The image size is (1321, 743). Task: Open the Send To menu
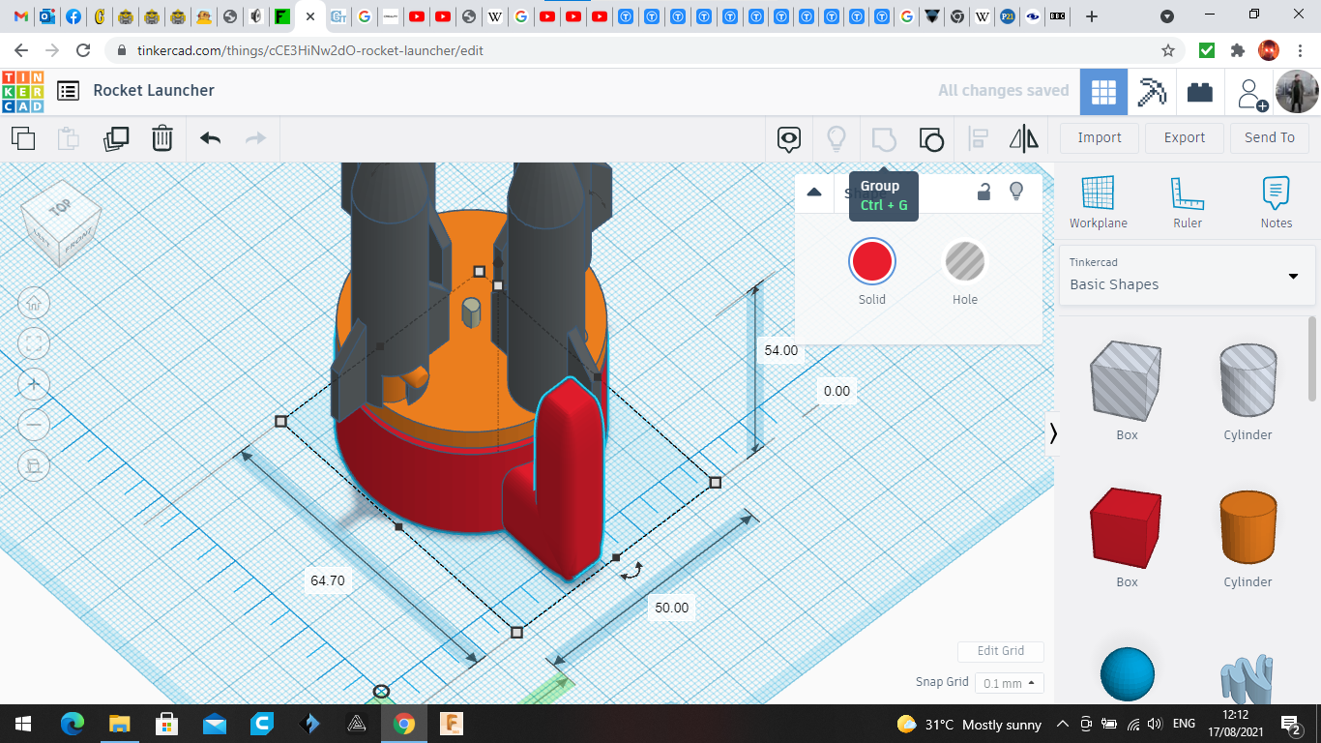coord(1269,137)
